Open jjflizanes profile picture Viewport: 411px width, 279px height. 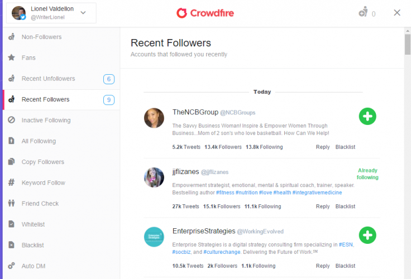point(154,177)
